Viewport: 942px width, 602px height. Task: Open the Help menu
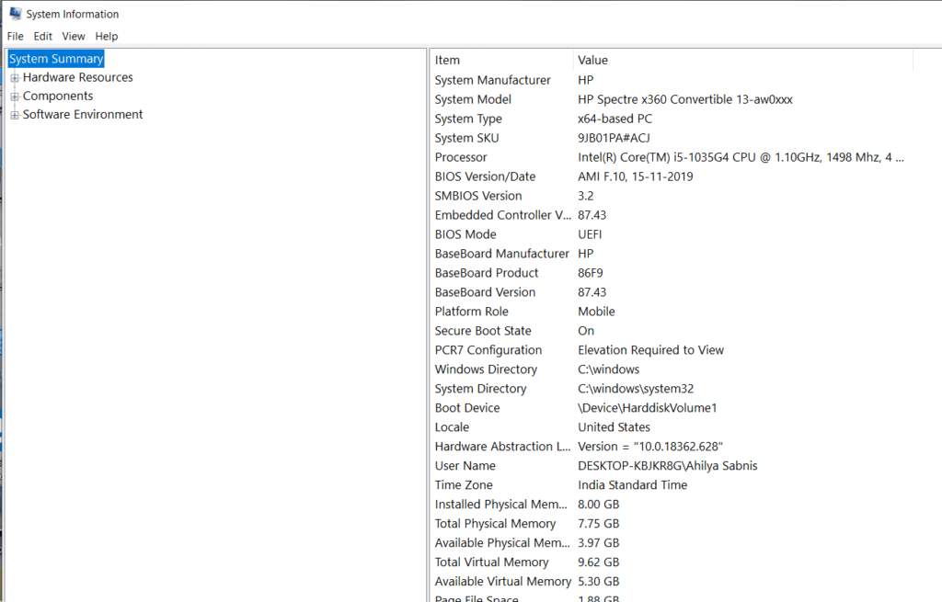[107, 37]
